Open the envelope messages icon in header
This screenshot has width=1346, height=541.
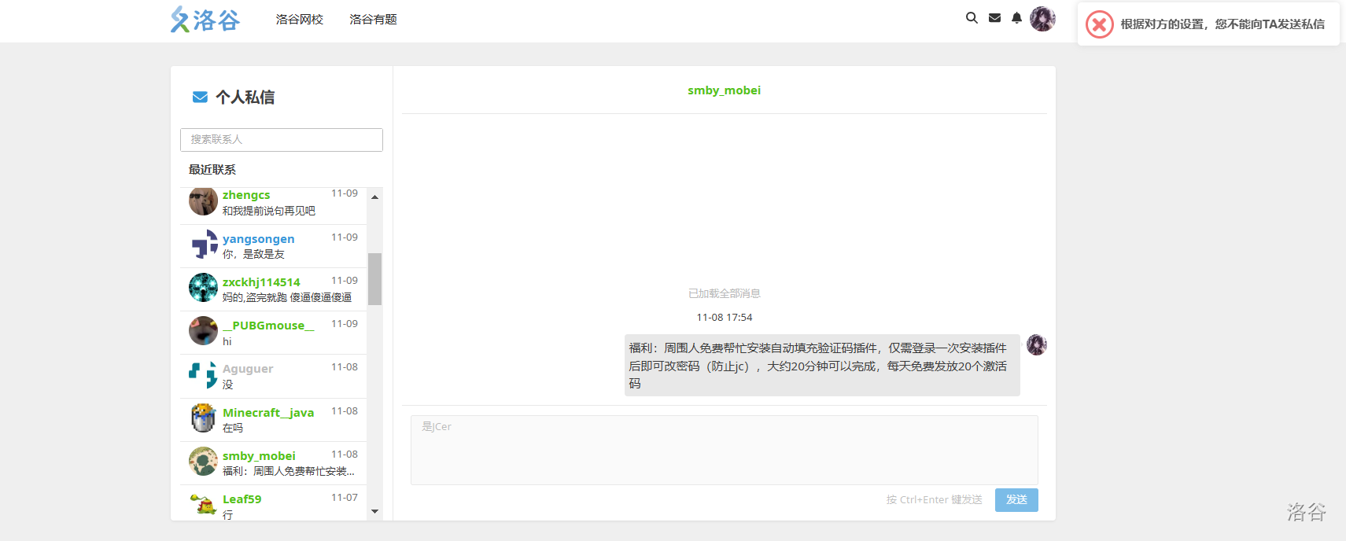[994, 18]
